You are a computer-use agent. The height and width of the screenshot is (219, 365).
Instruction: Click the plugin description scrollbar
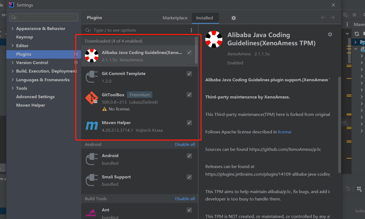tap(339, 125)
